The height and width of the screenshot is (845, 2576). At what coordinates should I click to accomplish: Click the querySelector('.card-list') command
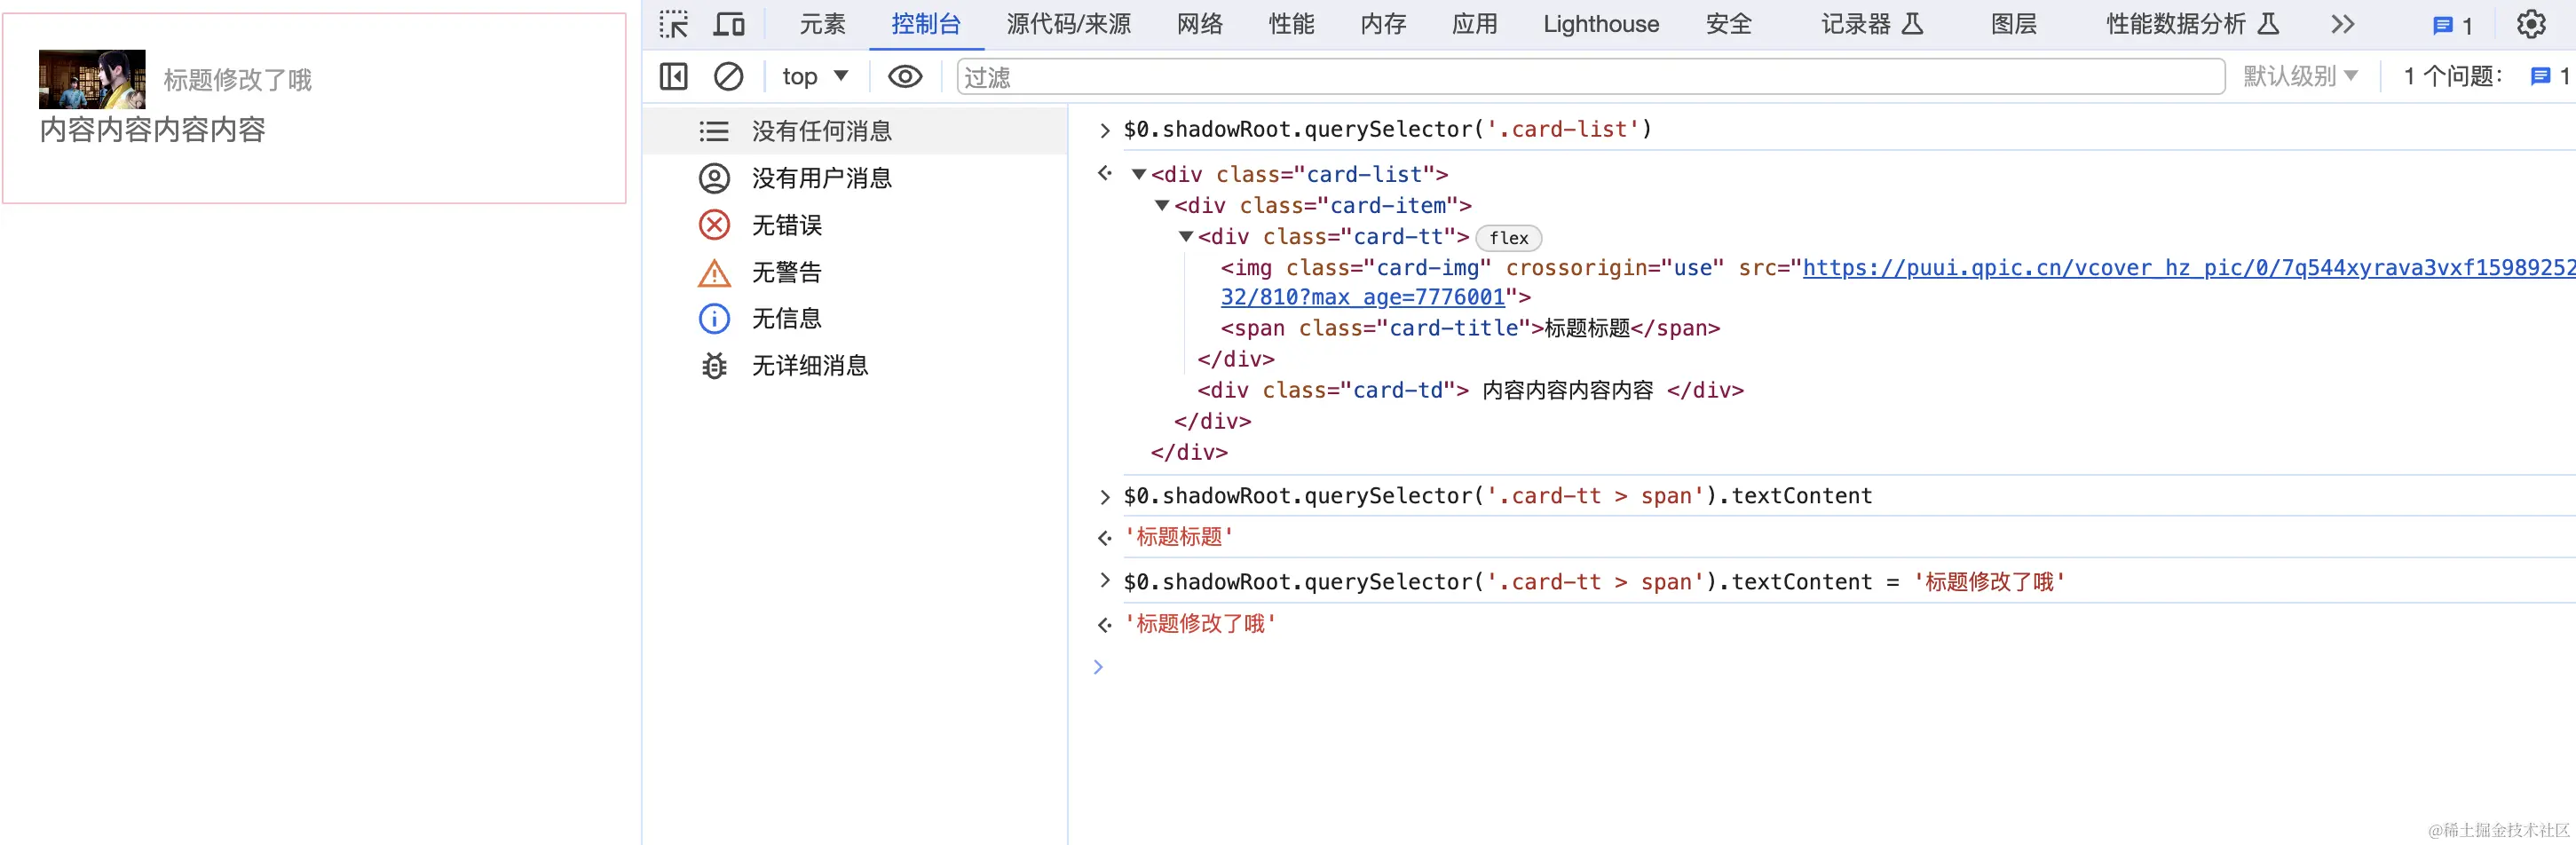click(1388, 130)
